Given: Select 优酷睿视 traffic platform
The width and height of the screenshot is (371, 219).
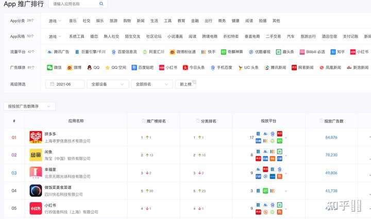Looking at the screenshot, I should point(260,52).
